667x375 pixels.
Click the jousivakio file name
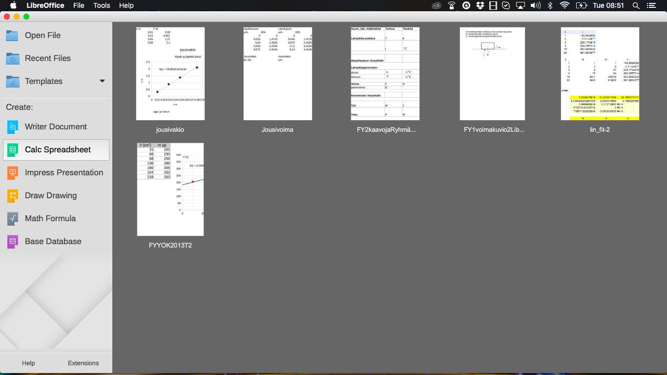click(170, 130)
